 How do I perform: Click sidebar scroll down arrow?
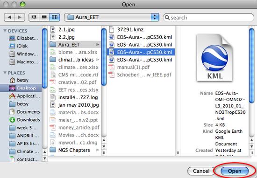[44, 158]
